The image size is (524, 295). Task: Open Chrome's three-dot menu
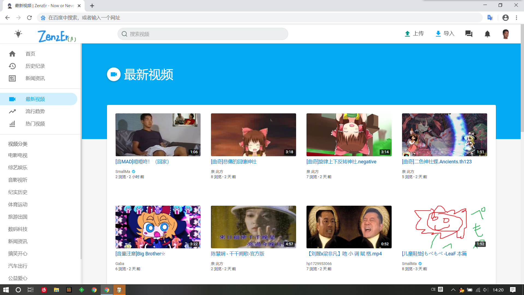click(x=516, y=18)
